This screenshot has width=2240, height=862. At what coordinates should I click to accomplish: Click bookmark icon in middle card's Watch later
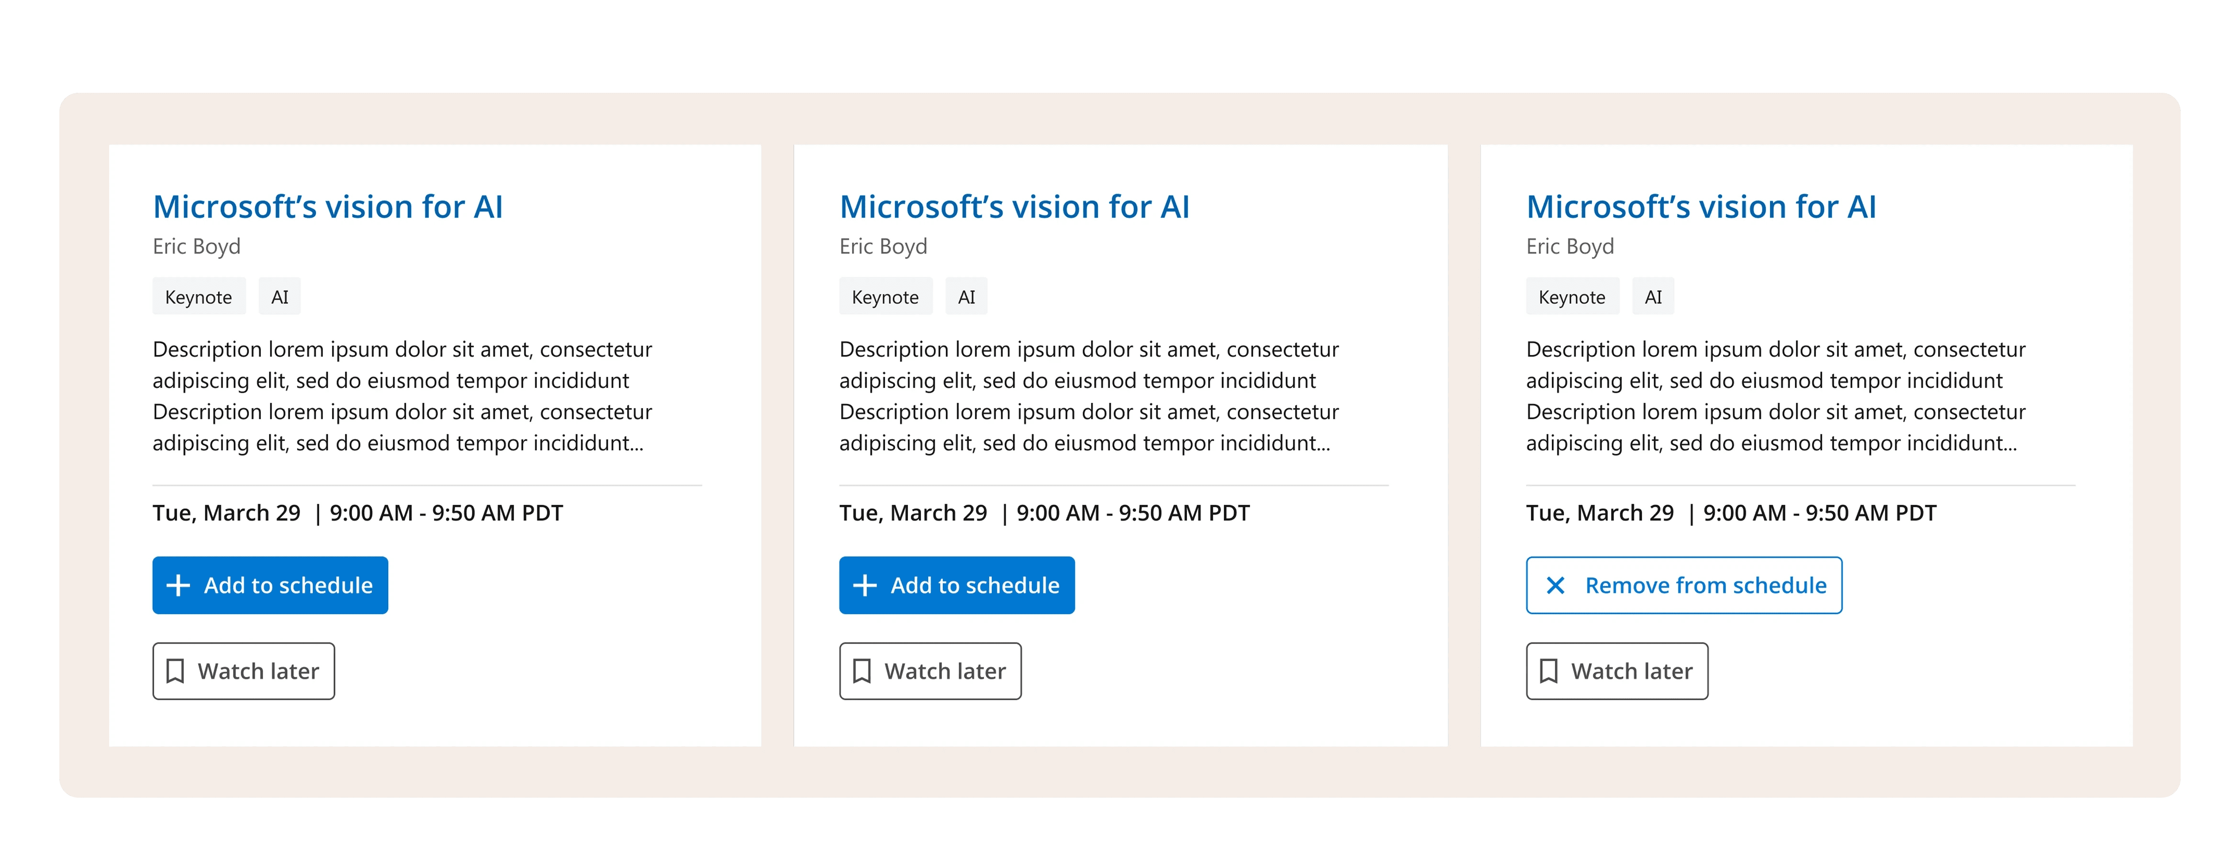coord(862,671)
